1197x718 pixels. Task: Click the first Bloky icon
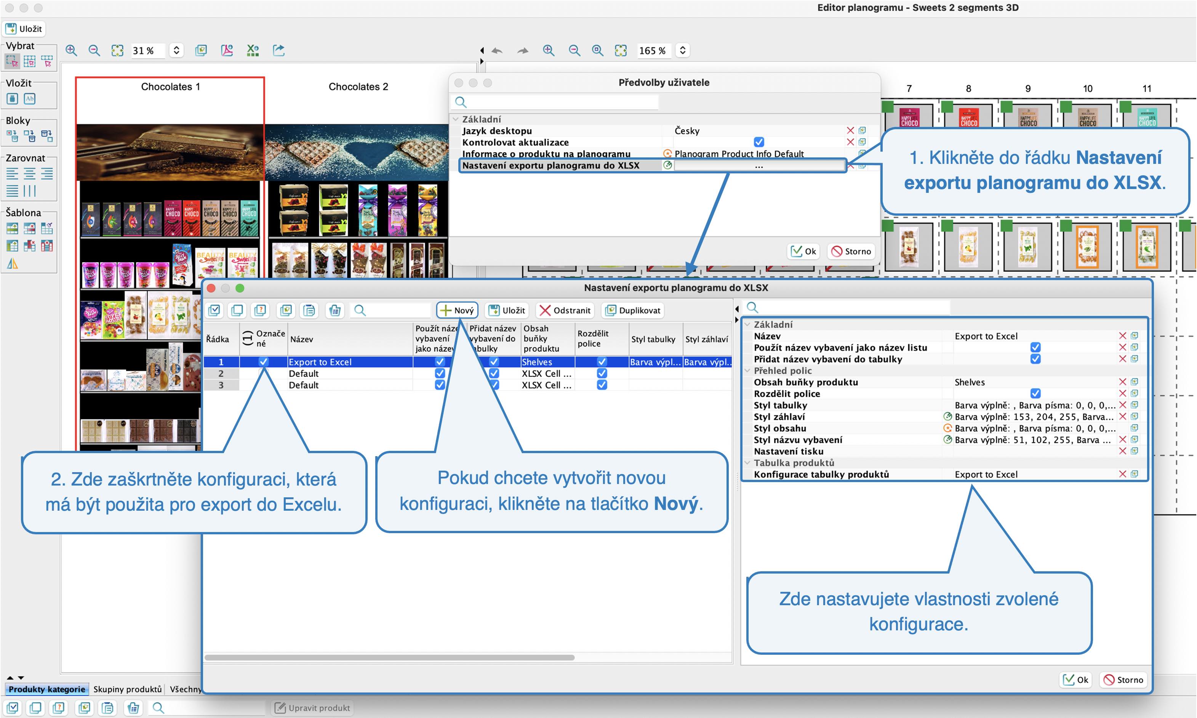click(x=12, y=136)
